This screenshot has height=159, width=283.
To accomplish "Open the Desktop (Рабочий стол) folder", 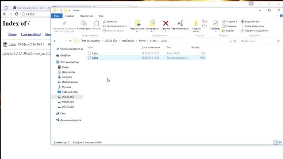I will point(68,92).
